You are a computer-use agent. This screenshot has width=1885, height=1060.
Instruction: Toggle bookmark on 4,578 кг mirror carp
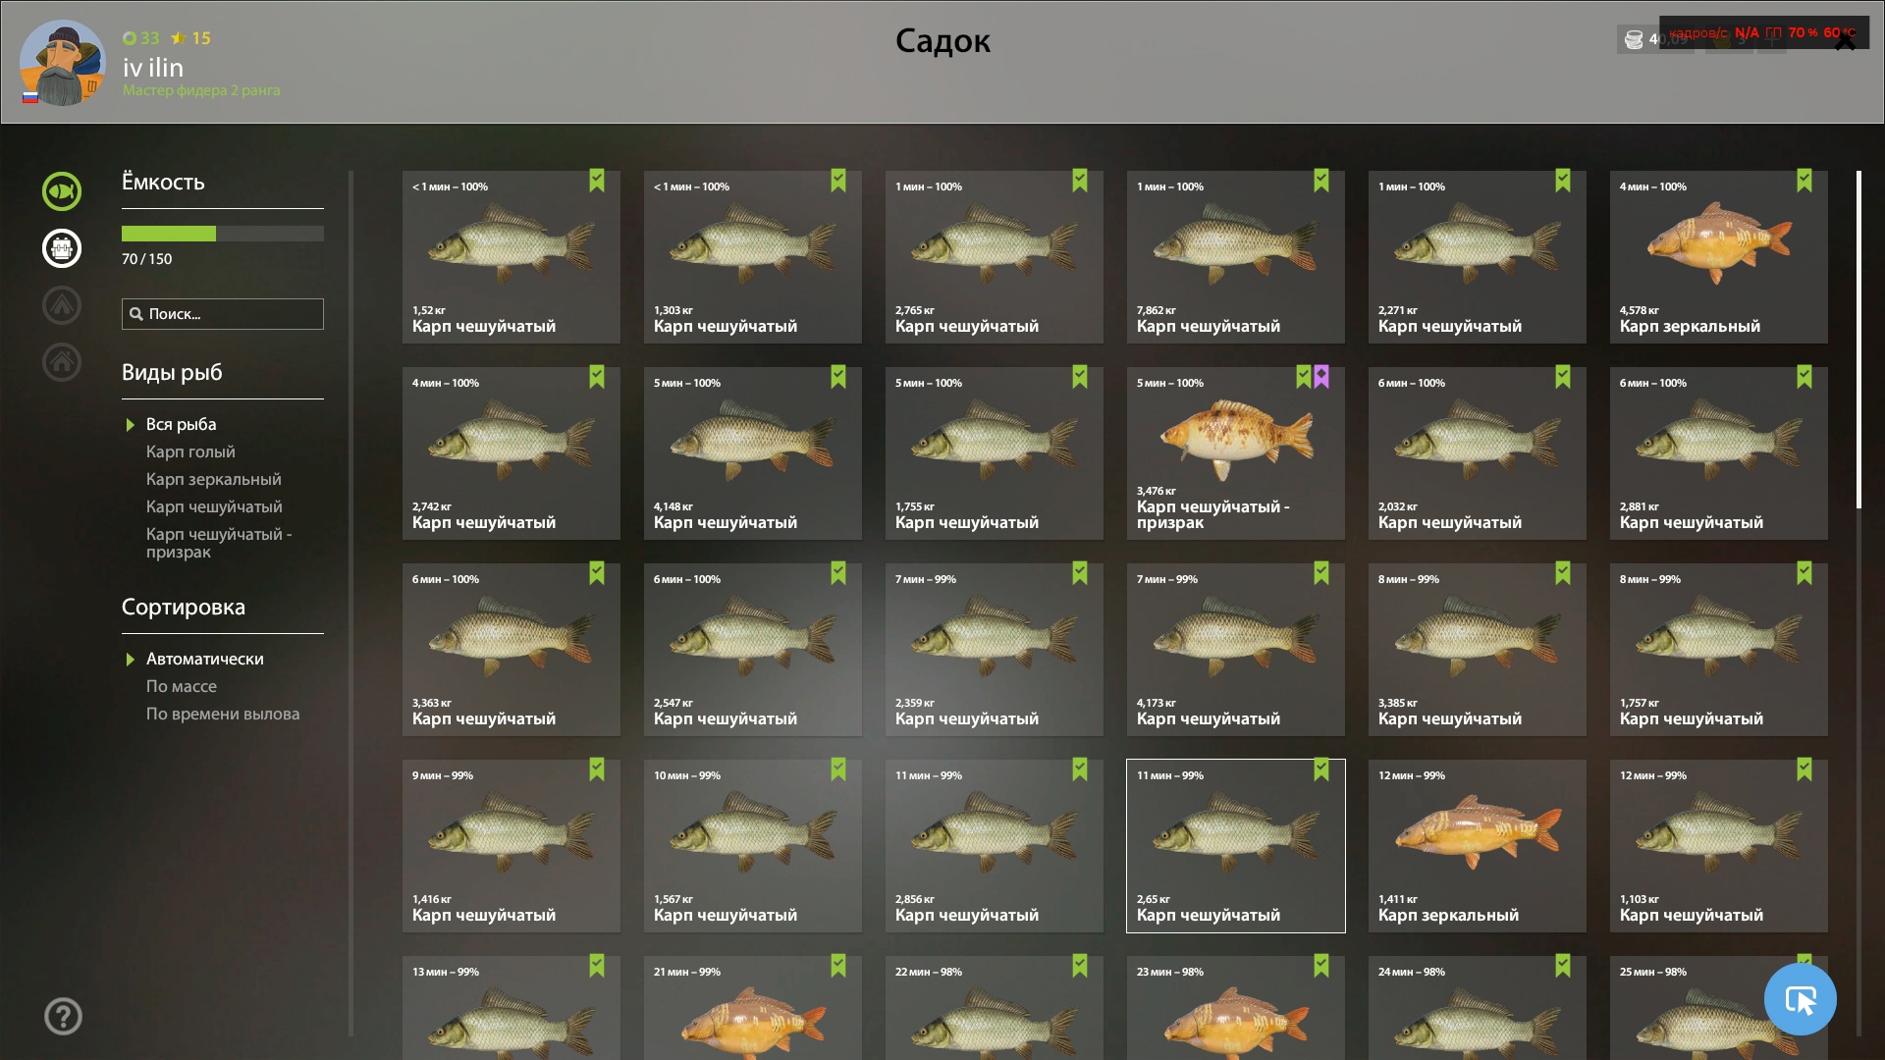(1804, 181)
